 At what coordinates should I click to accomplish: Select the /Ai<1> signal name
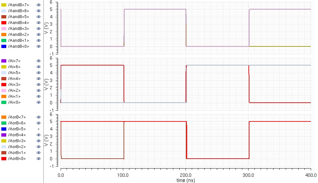pos(14,96)
